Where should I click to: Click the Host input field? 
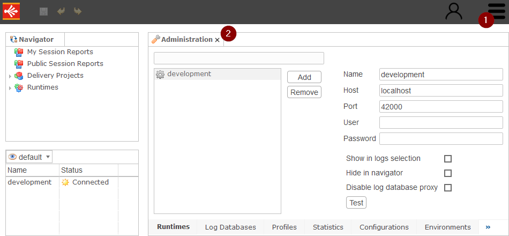point(440,91)
